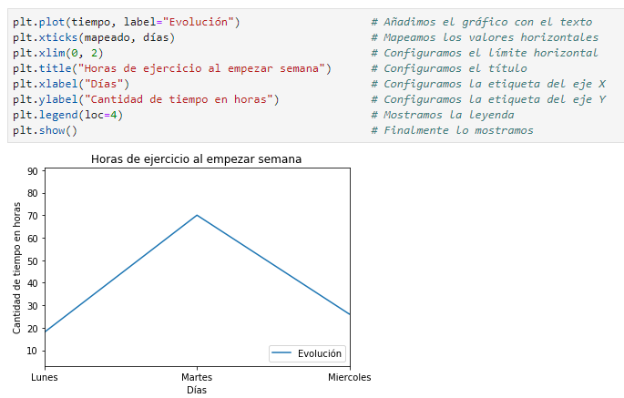Click the Martes x-axis tick label
The height and width of the screenshot is (398, 624).
point(197,377)
